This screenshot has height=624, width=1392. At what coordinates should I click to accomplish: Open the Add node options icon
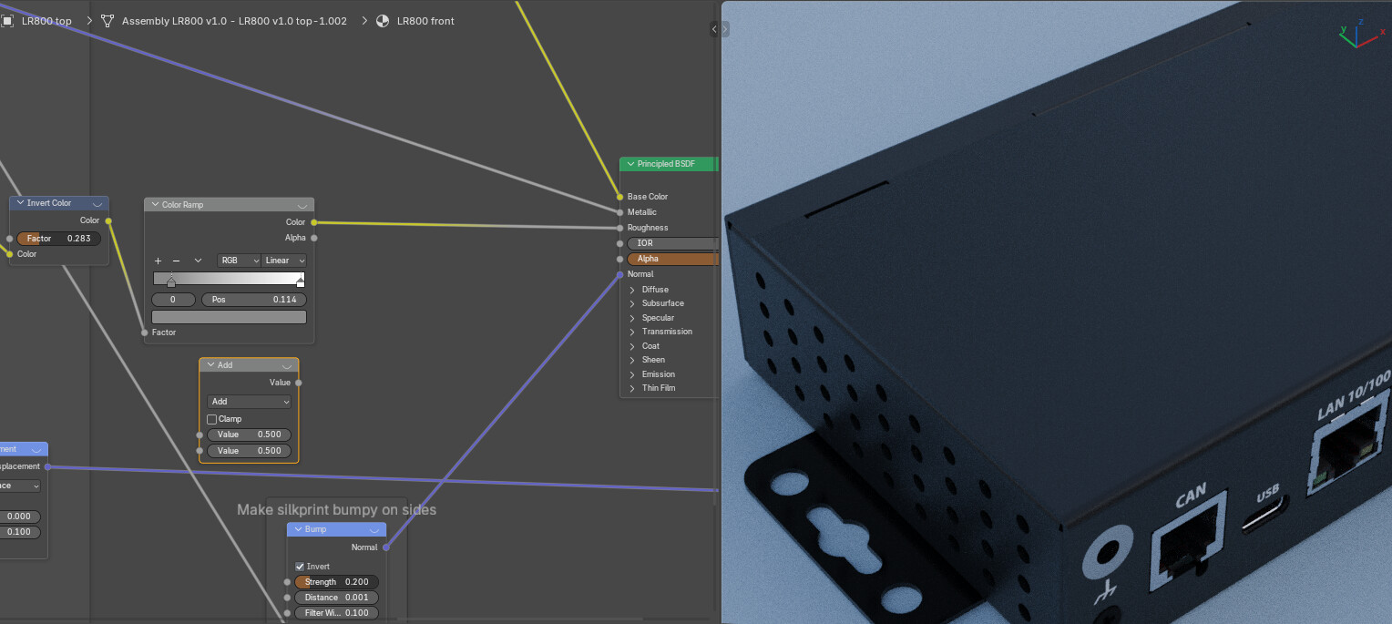[x=287, y=366]
